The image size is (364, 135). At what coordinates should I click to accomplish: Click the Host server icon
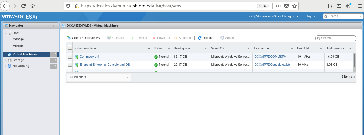10,33
